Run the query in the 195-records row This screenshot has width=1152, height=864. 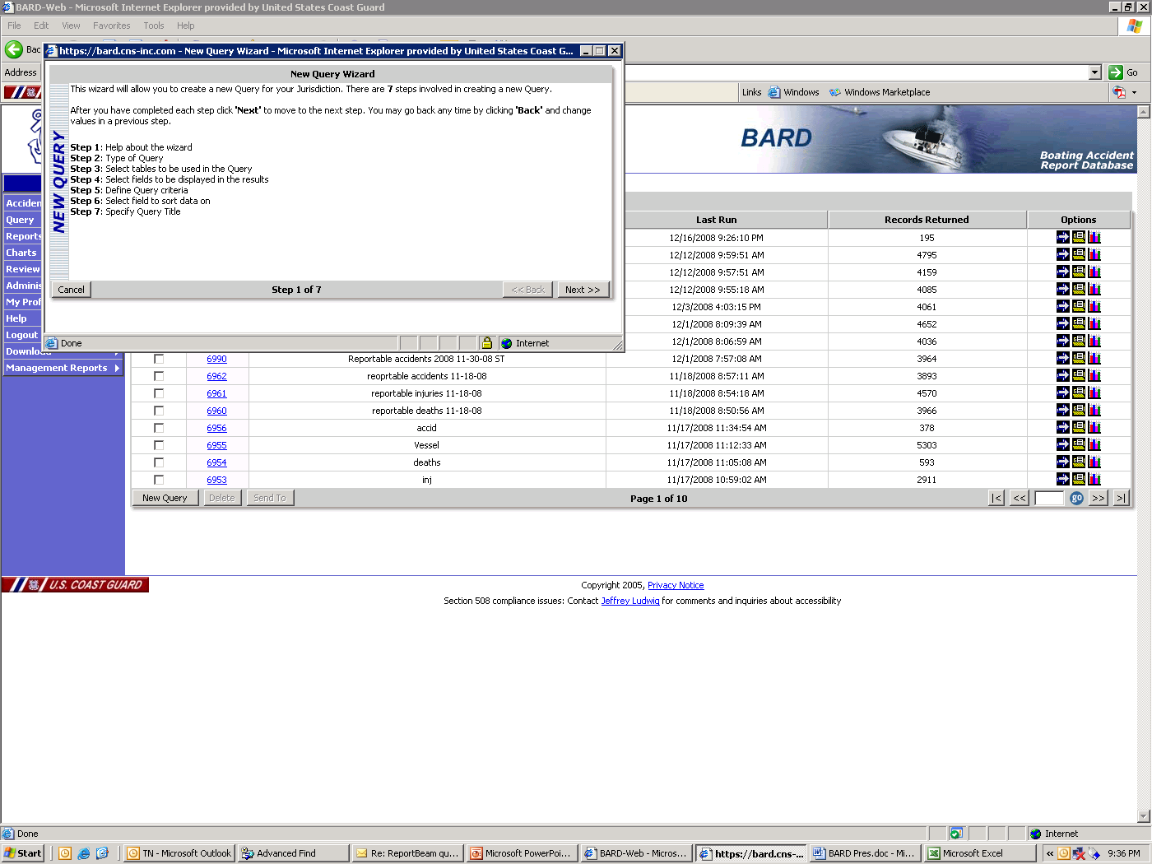(1062, 238)
